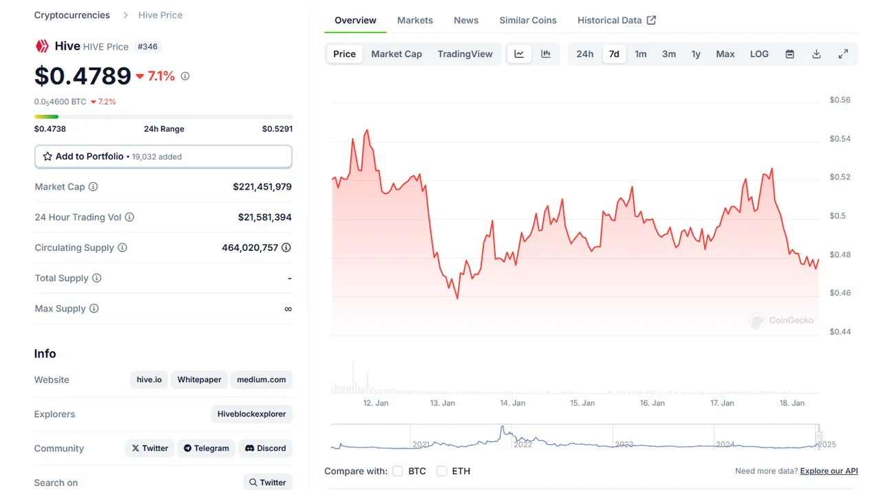Switch to Price chart mode
This screenshot has width=881, height=490.
point(345,54)
